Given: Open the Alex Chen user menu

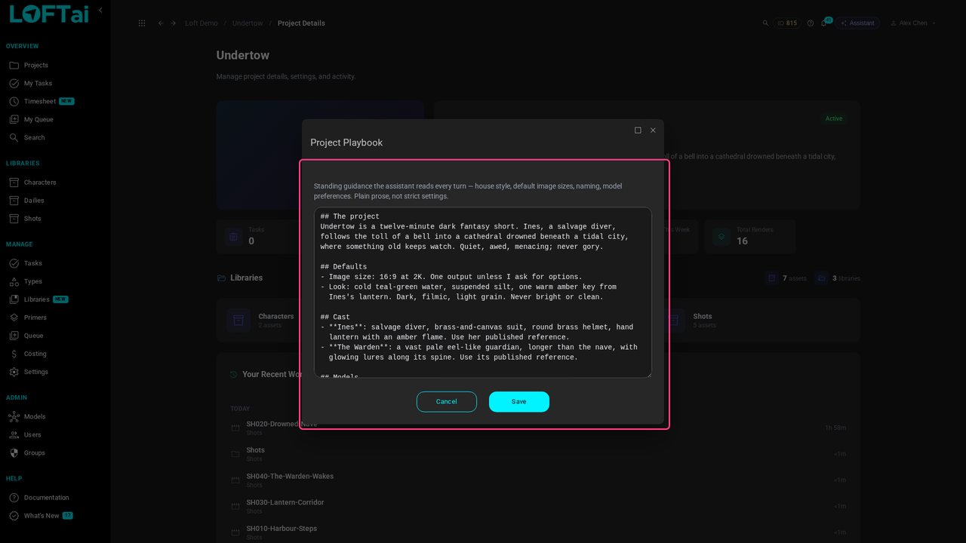Looking at the screenshot, I should 913,23.
